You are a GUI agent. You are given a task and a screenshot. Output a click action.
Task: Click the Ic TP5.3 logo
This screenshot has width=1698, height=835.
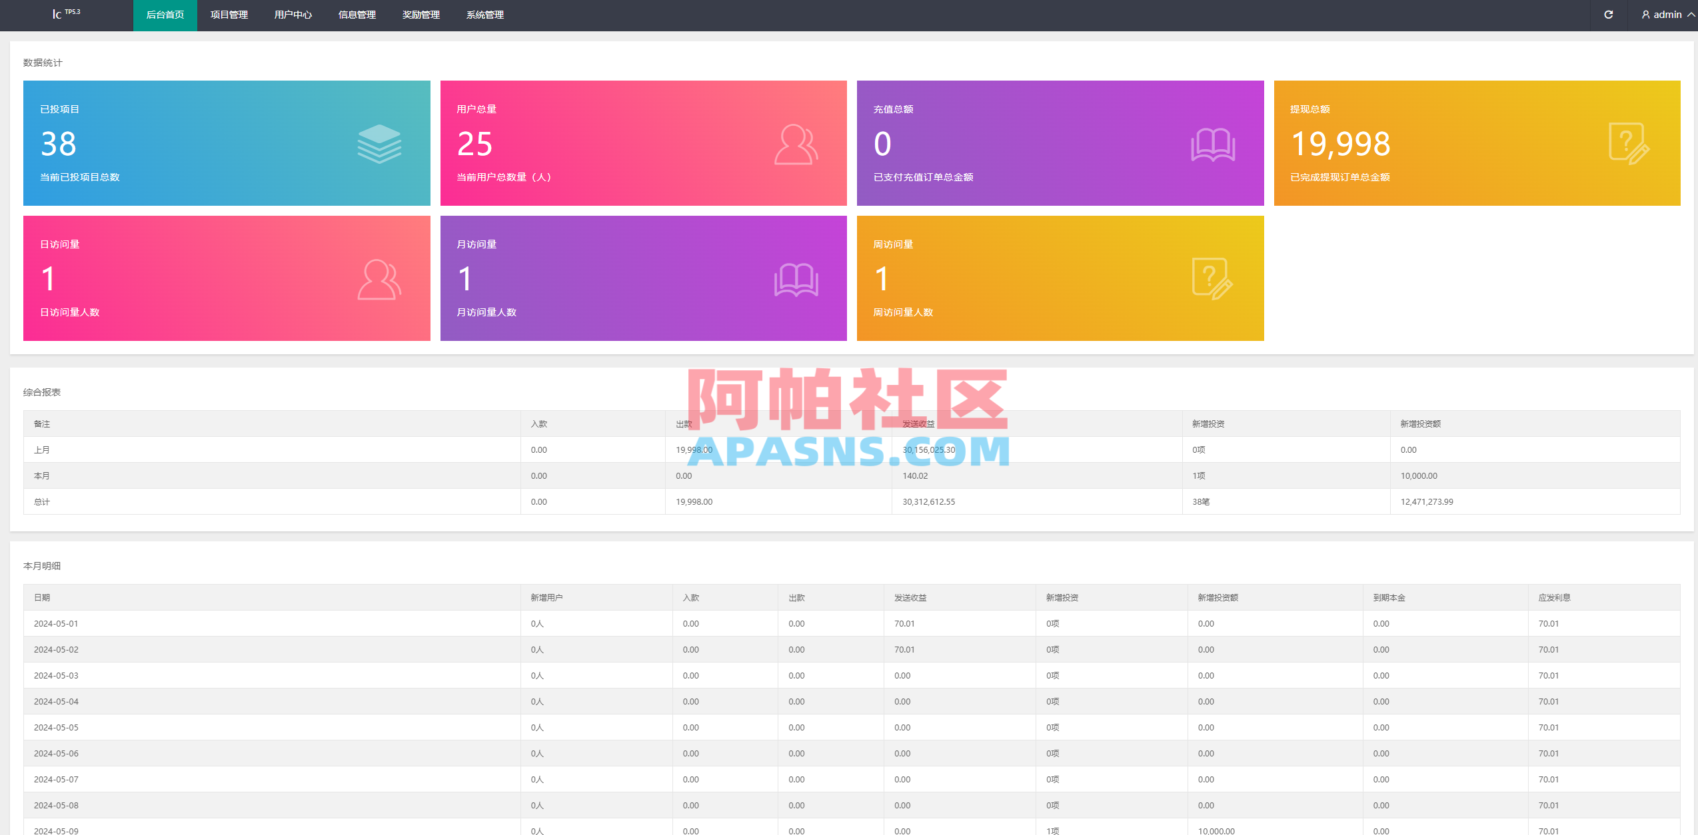[x=67, y=14]
